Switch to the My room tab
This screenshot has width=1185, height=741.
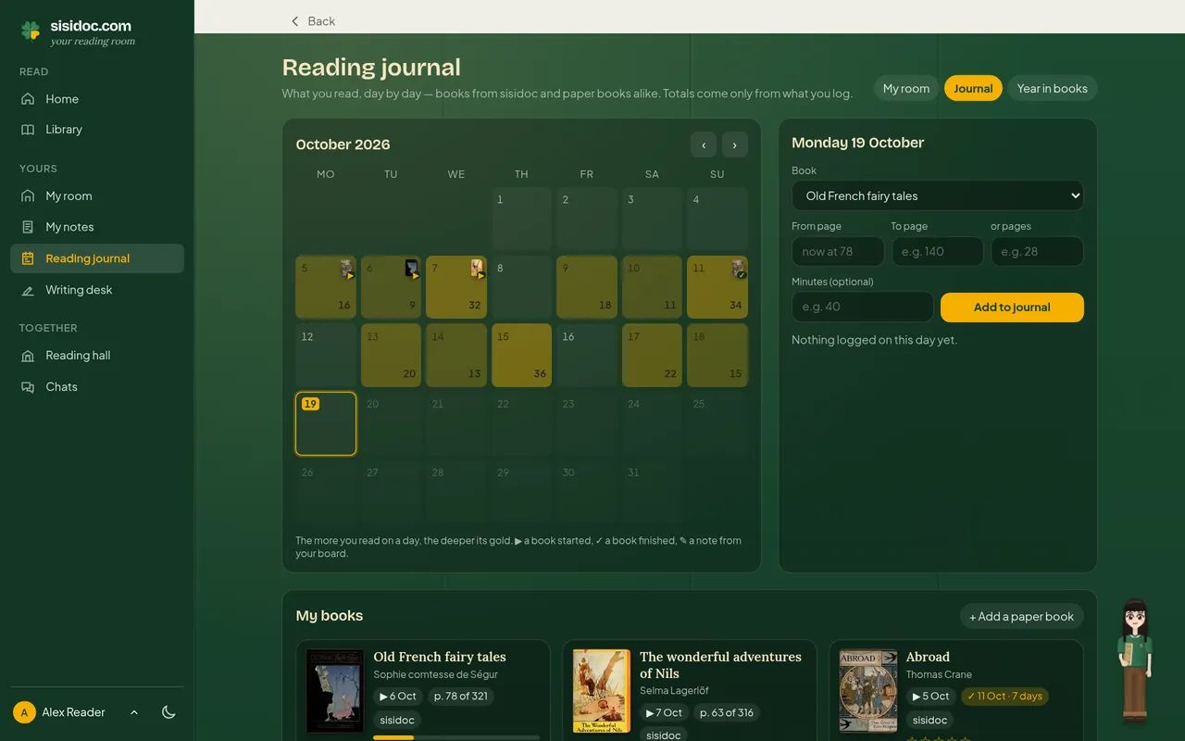(906, 88)
